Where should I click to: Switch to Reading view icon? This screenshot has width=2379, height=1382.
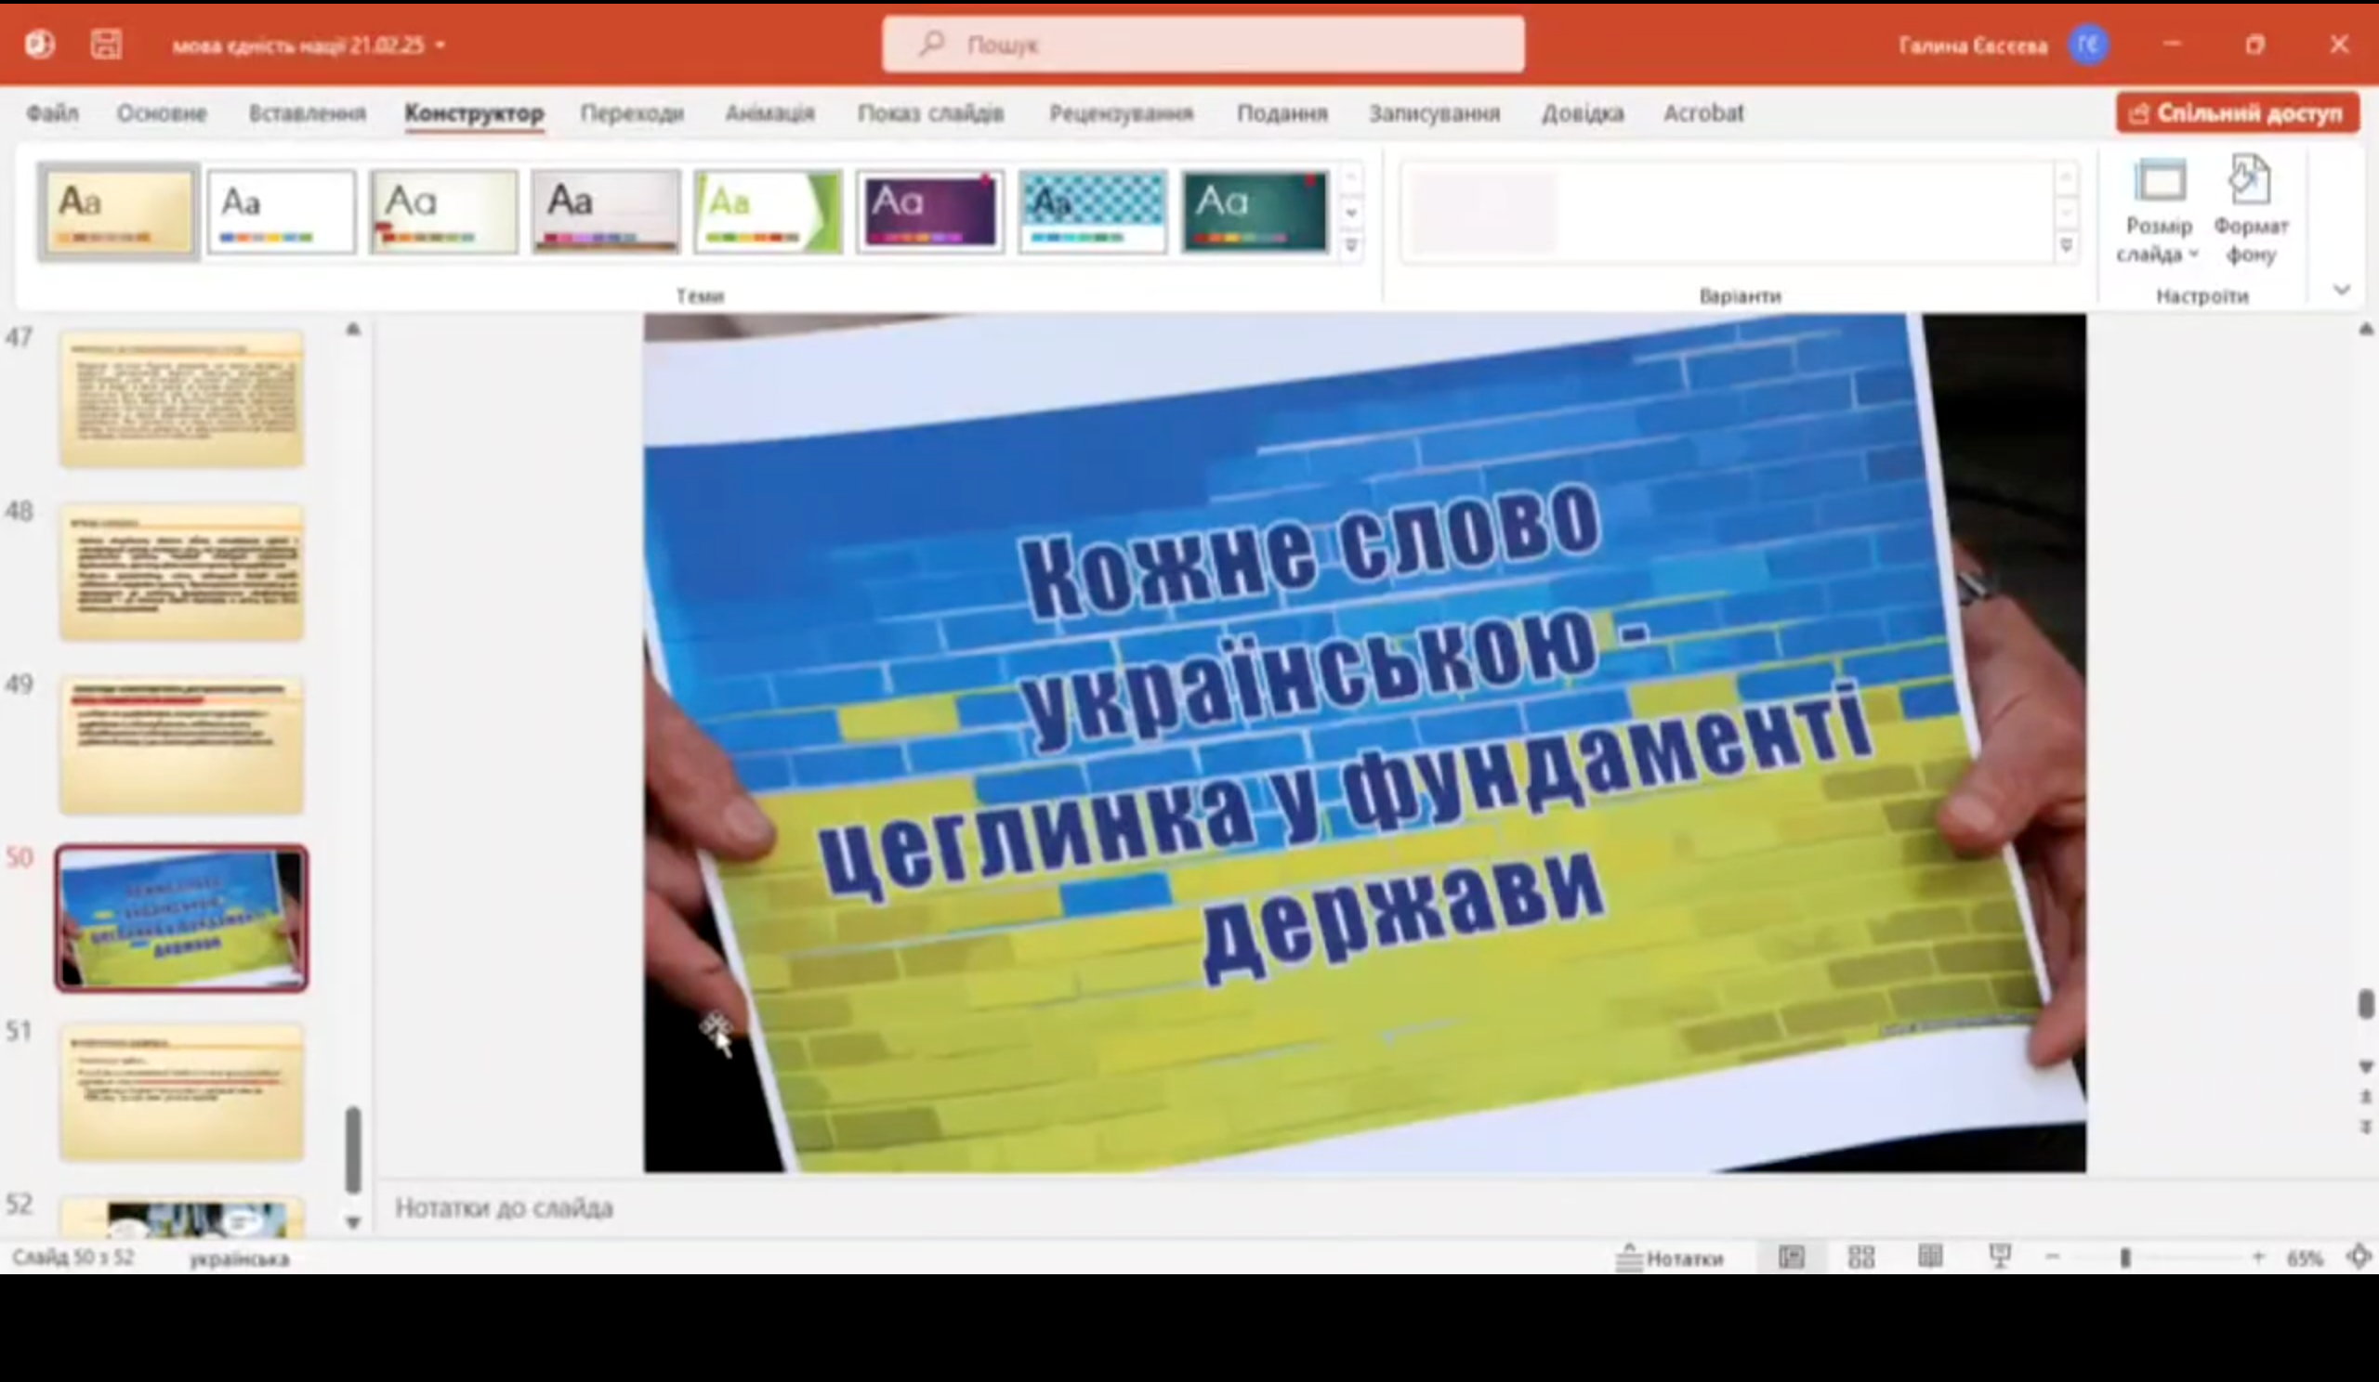click(1930, 1257)
